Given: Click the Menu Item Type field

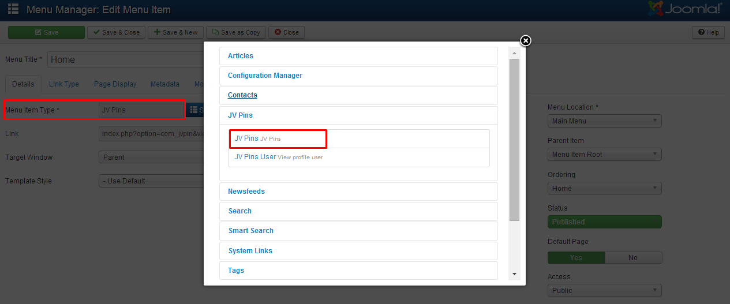Looking at the screenshot, I should point(141,110).
